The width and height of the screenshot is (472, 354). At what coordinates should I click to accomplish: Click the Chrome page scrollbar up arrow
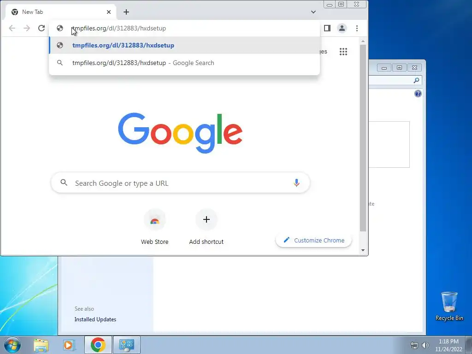pos(363,41)
